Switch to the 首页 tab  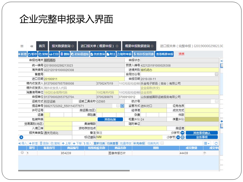42,46
